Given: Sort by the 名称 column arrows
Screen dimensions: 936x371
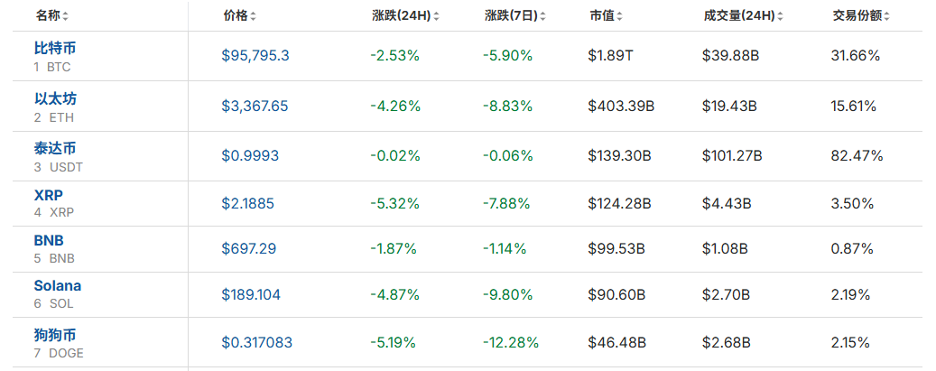Looking at the screenshot, I should coord(66,16).
